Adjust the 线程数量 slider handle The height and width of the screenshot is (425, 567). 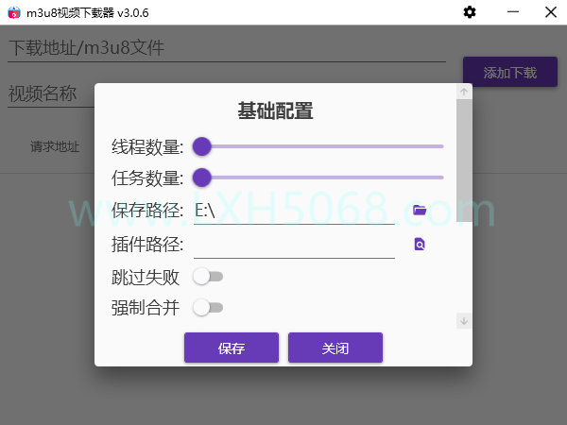pyautogui.click(x=202, y=146)
